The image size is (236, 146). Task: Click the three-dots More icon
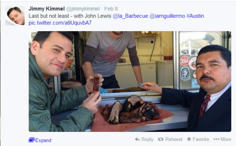[x=216, y=139]
